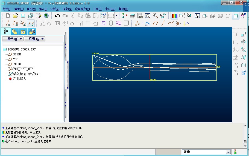
Task: Select RIGHT datum plane in model tree
Action: point(17,54)
